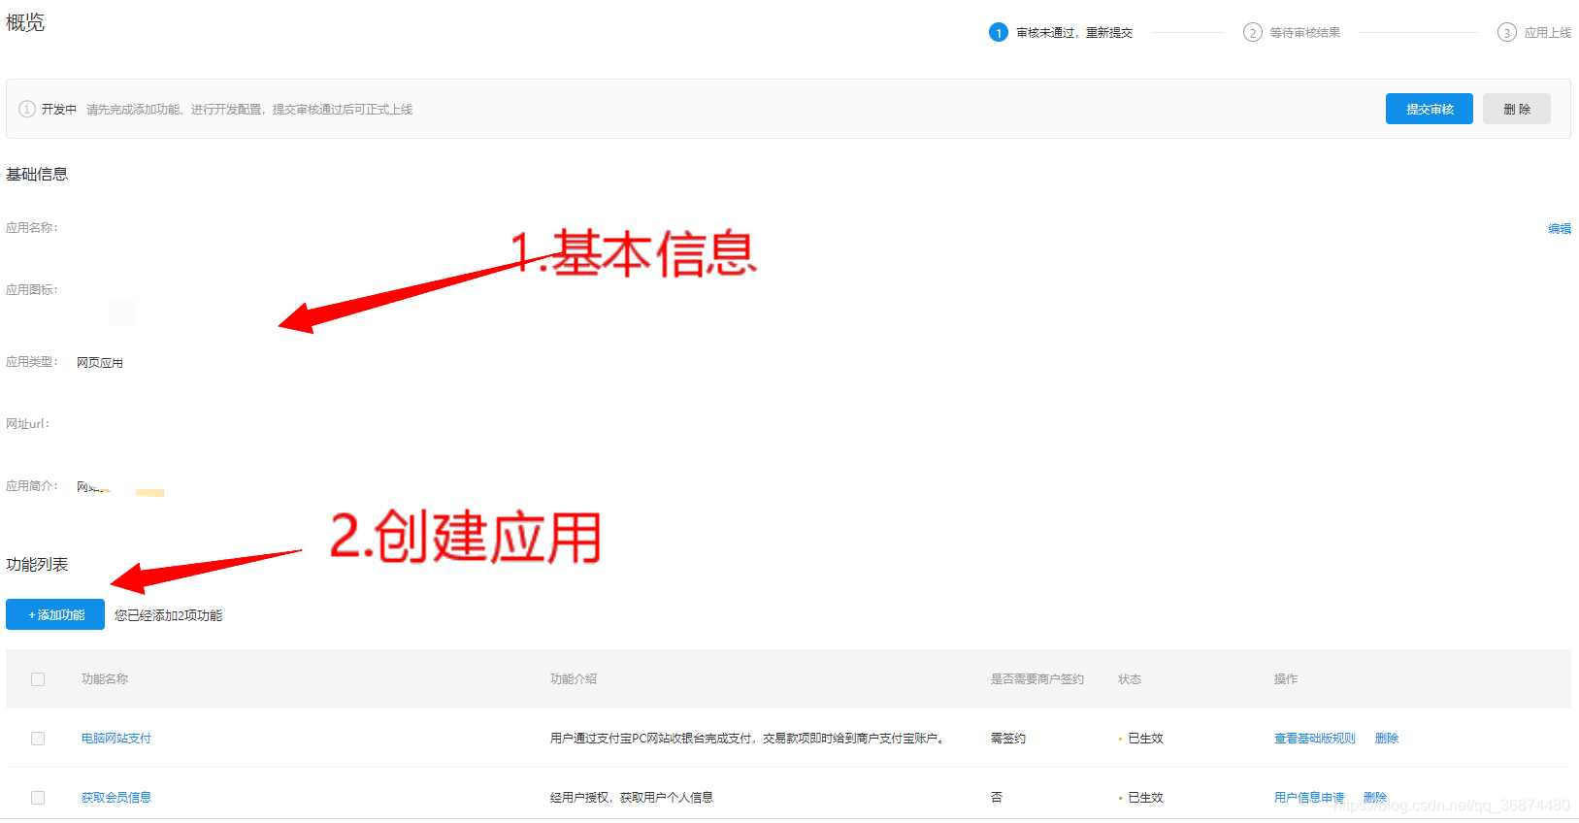Click the 状态 column header
The height and width of the screenshot is (823, 1579).
(1130, 679)
